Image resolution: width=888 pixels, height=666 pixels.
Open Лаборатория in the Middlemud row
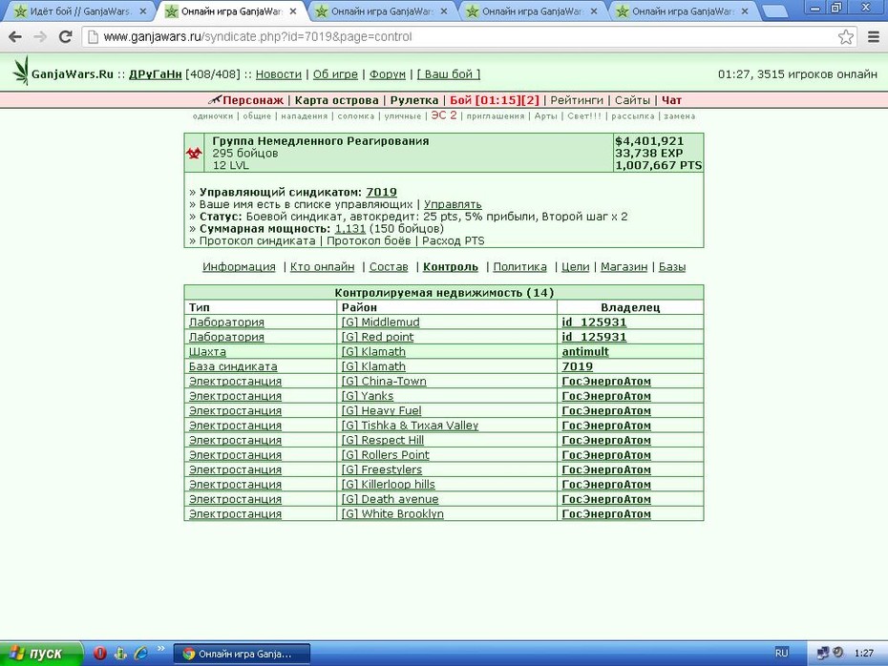coord(226,322)
